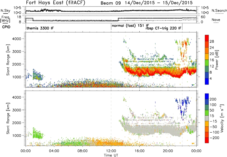
Task: Select the "themis 3300 IF" CPID entry
Action: 40,28
